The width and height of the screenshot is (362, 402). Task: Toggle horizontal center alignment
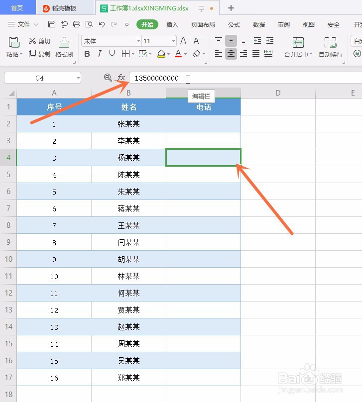click(x=231, y=54)
